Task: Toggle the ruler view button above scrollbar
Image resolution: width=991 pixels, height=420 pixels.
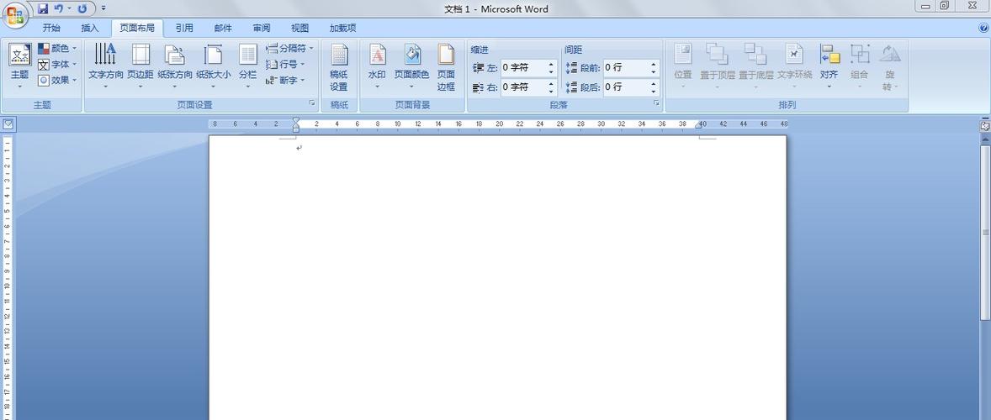Action: 984,125
